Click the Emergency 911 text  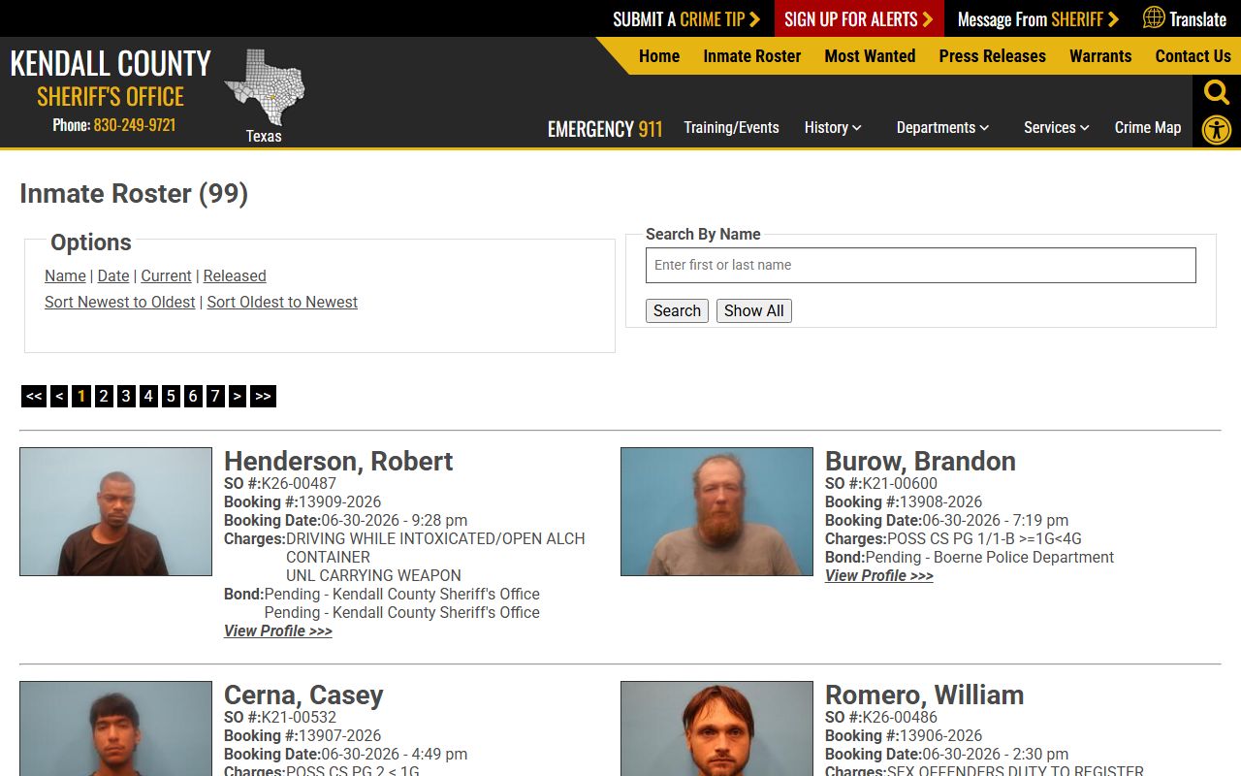click(x=605, y=129)
